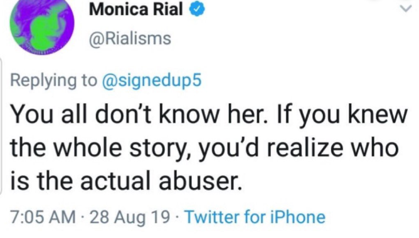
Task: Open the @signedup5 mention link
Action: coord(152,81)
